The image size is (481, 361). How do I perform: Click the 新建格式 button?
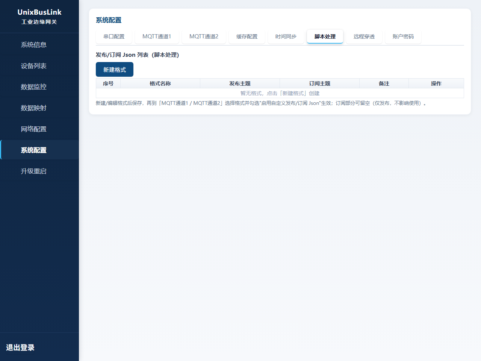(115, 70)
